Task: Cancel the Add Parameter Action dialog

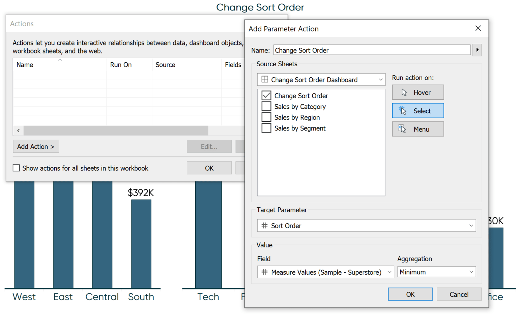Action: pos(459,294)
